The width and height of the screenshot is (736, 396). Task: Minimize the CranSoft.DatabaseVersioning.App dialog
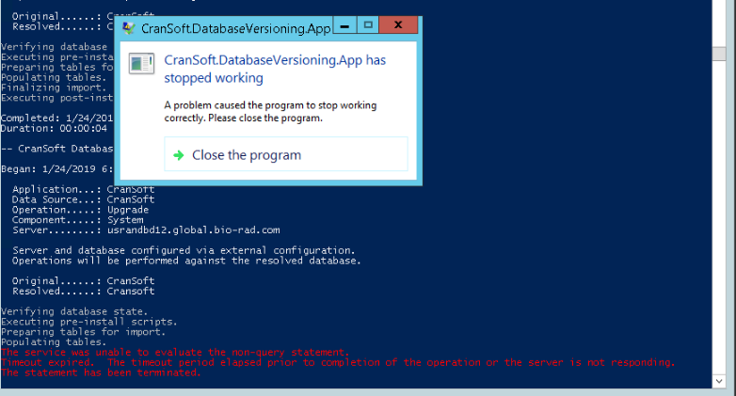tap(344, 25)
